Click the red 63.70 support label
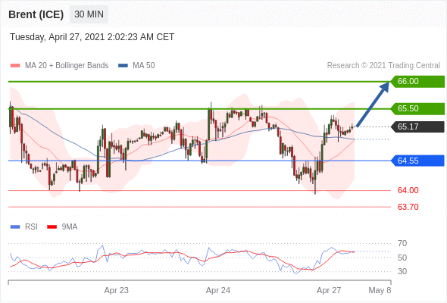447x303 pixels. (x=408, y=207)
